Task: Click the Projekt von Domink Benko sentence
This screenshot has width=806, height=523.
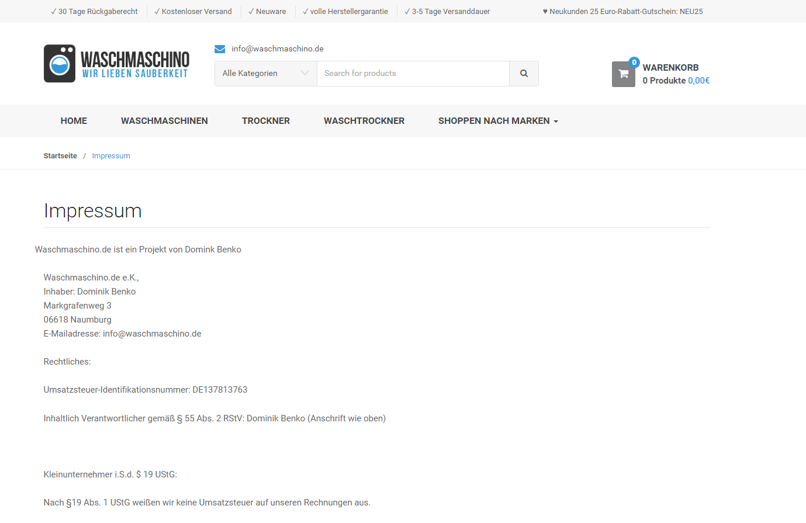Action: 138,250
